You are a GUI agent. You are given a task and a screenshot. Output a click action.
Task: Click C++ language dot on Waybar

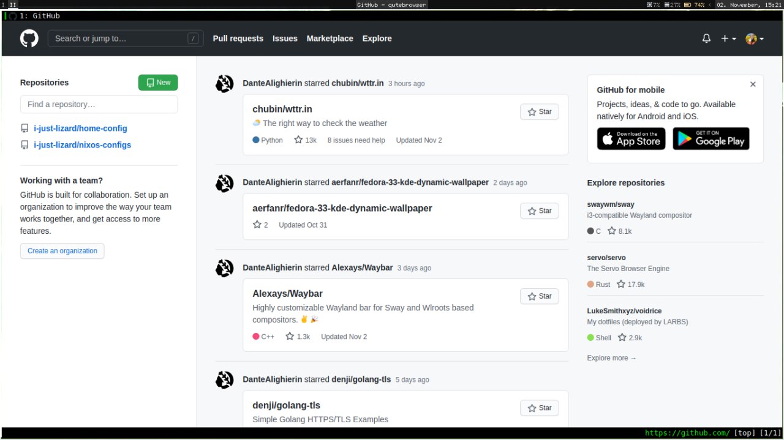click(256, 337)
